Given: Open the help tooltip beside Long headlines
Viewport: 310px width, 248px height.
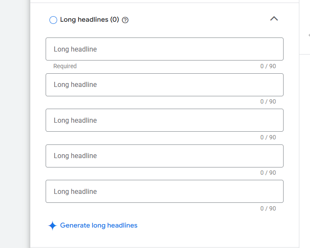Looking at the screenshot, I should [x=125, y=20].
